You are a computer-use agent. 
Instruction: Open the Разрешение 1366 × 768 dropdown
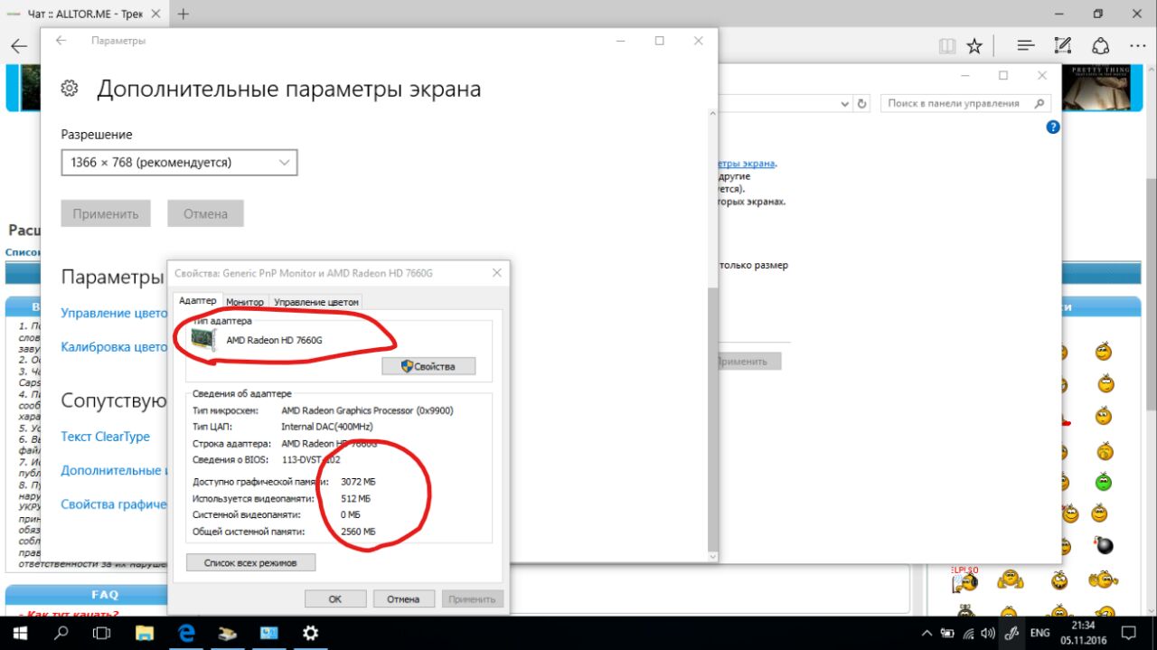click(x=179, y=163)
